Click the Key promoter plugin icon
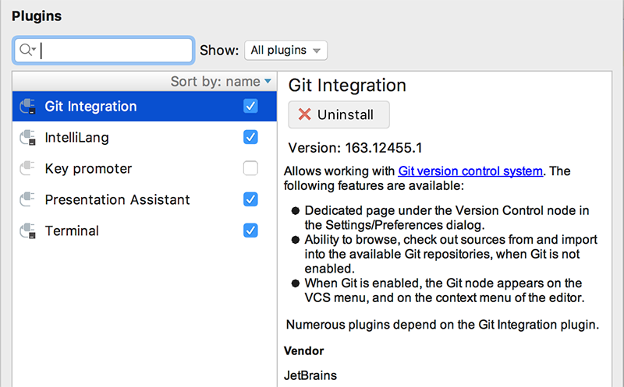 coord(27,168)
